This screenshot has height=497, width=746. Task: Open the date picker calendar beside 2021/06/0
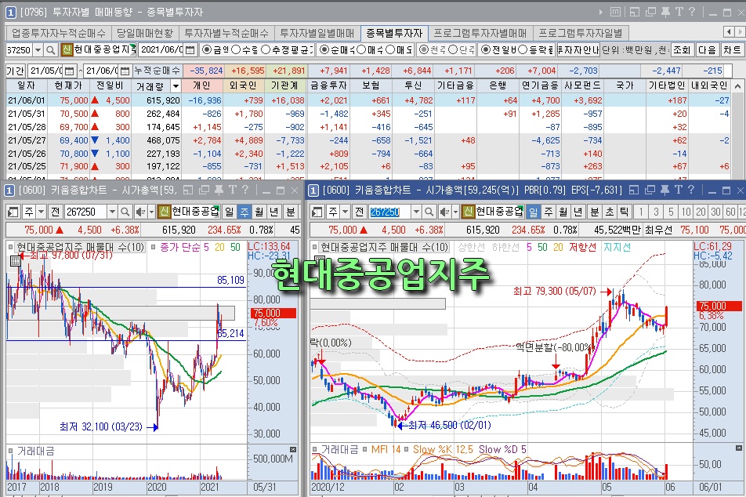(190, 50)
